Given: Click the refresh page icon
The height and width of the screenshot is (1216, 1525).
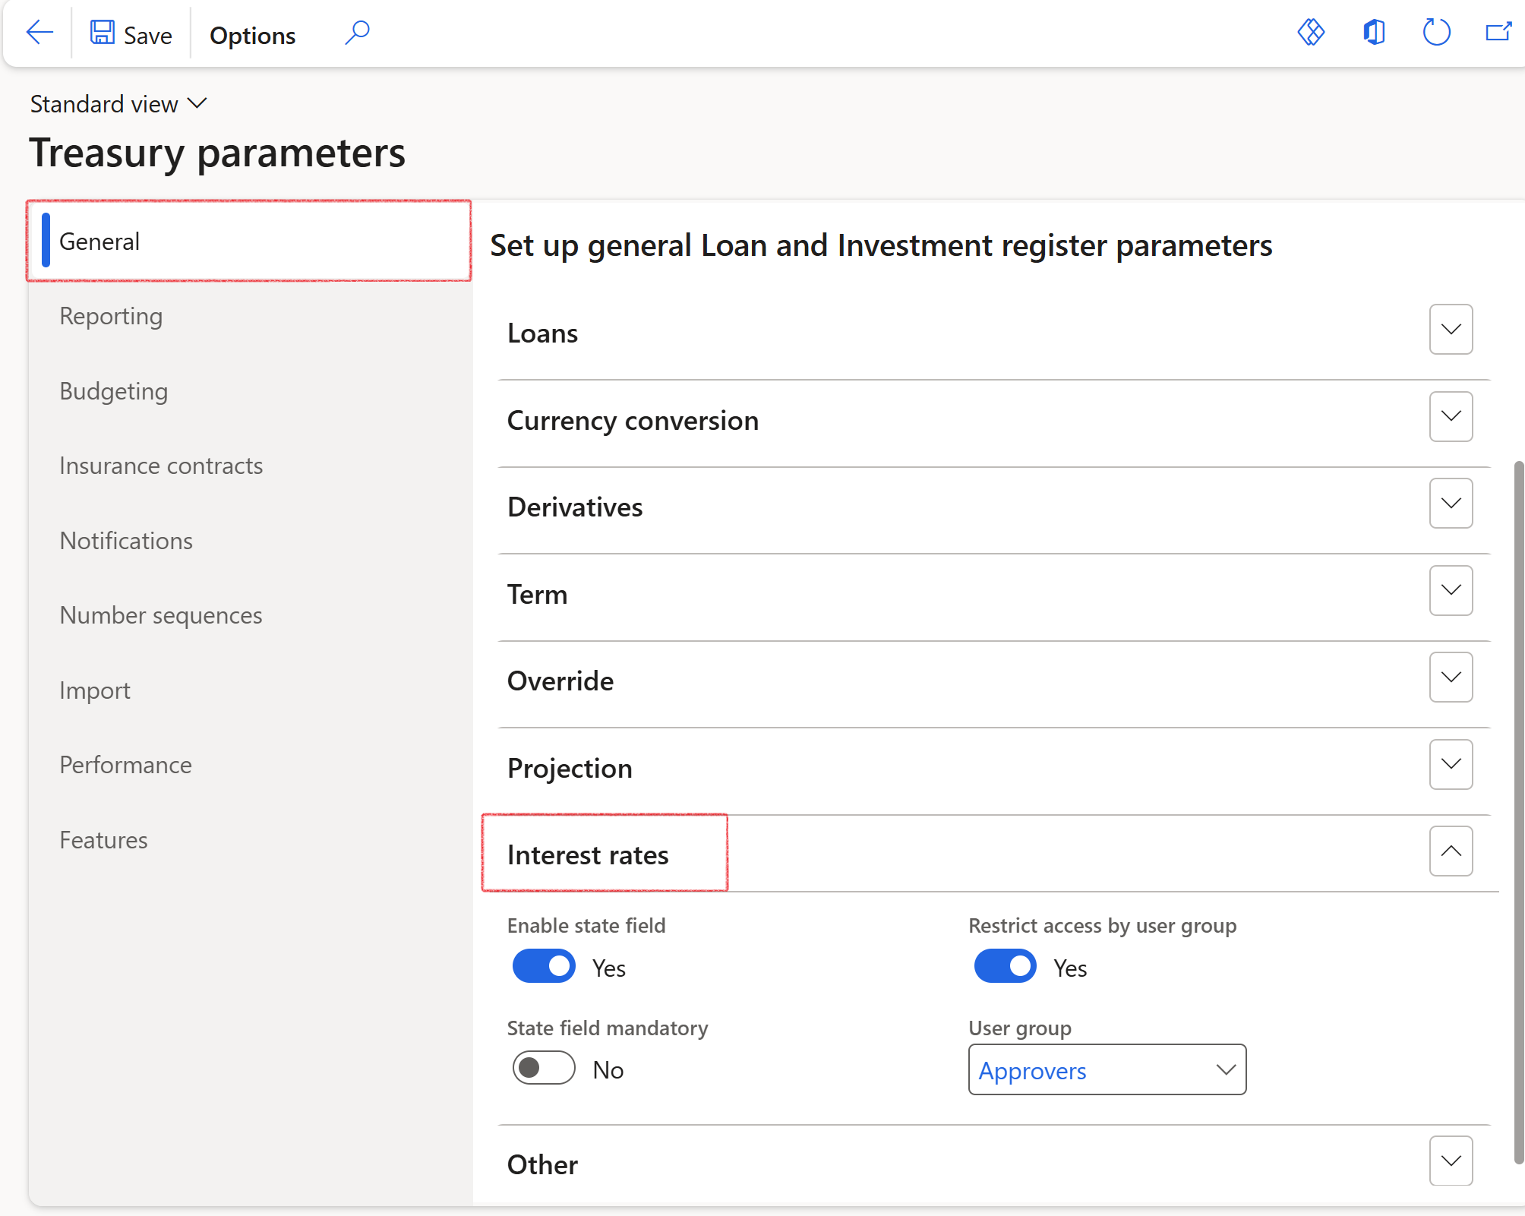Looking at the screenshot, I should point(1436,33).
